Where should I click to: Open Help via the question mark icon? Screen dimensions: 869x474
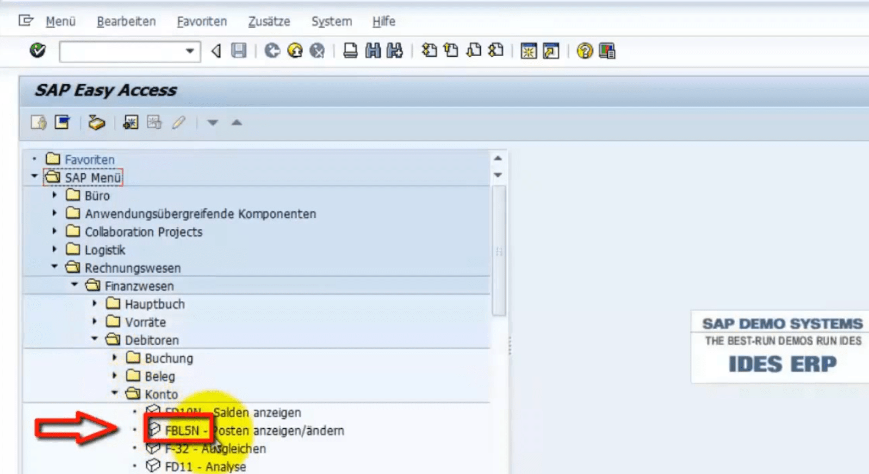tap(585, 51)
